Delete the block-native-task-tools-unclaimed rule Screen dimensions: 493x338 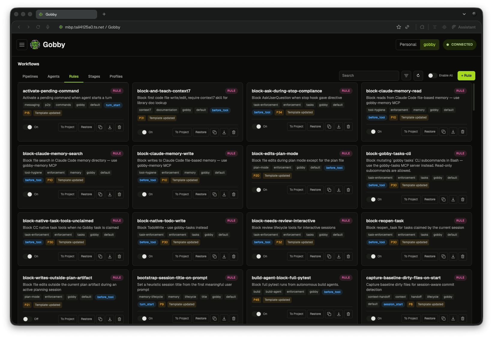point(119,256)
